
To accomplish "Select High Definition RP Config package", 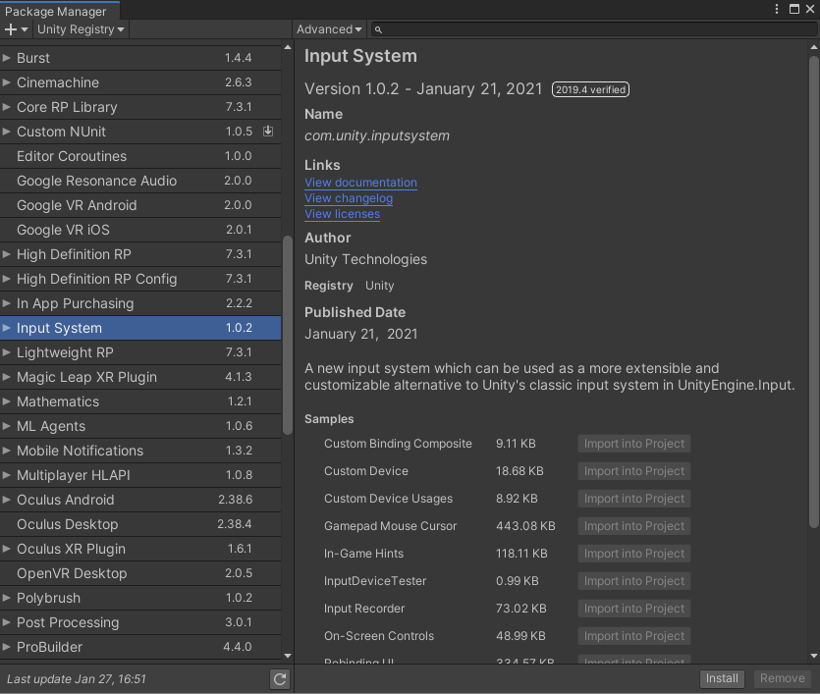I will click(x=140, y=279).
